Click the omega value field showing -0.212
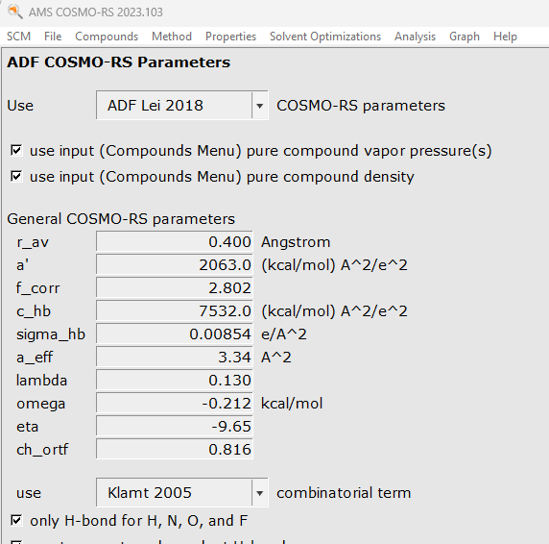This screenshot has width=549, height=544. (x=175, y=404)
